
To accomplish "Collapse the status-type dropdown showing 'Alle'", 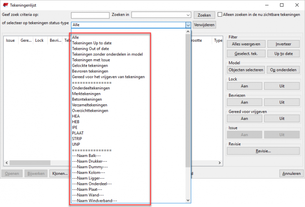I will [x=188, y=25].
